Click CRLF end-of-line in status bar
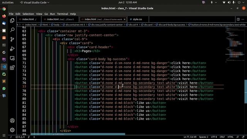 click(222, 137)
